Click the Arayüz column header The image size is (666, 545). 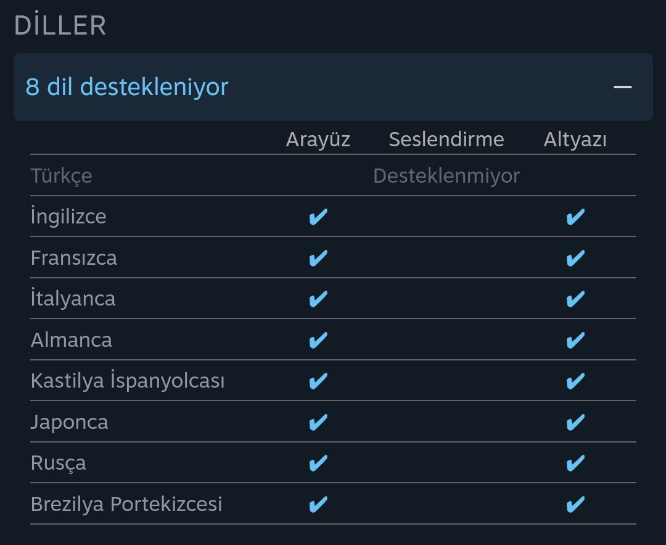(x=318, y=139)
